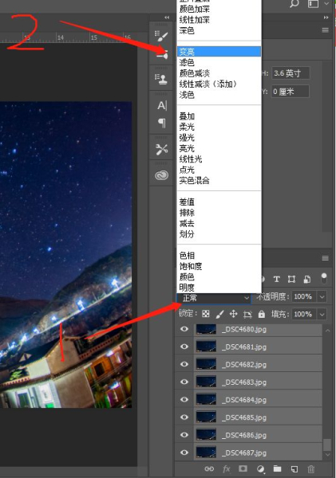
Task: Lock layer position icon
Action: coord(234,314)
